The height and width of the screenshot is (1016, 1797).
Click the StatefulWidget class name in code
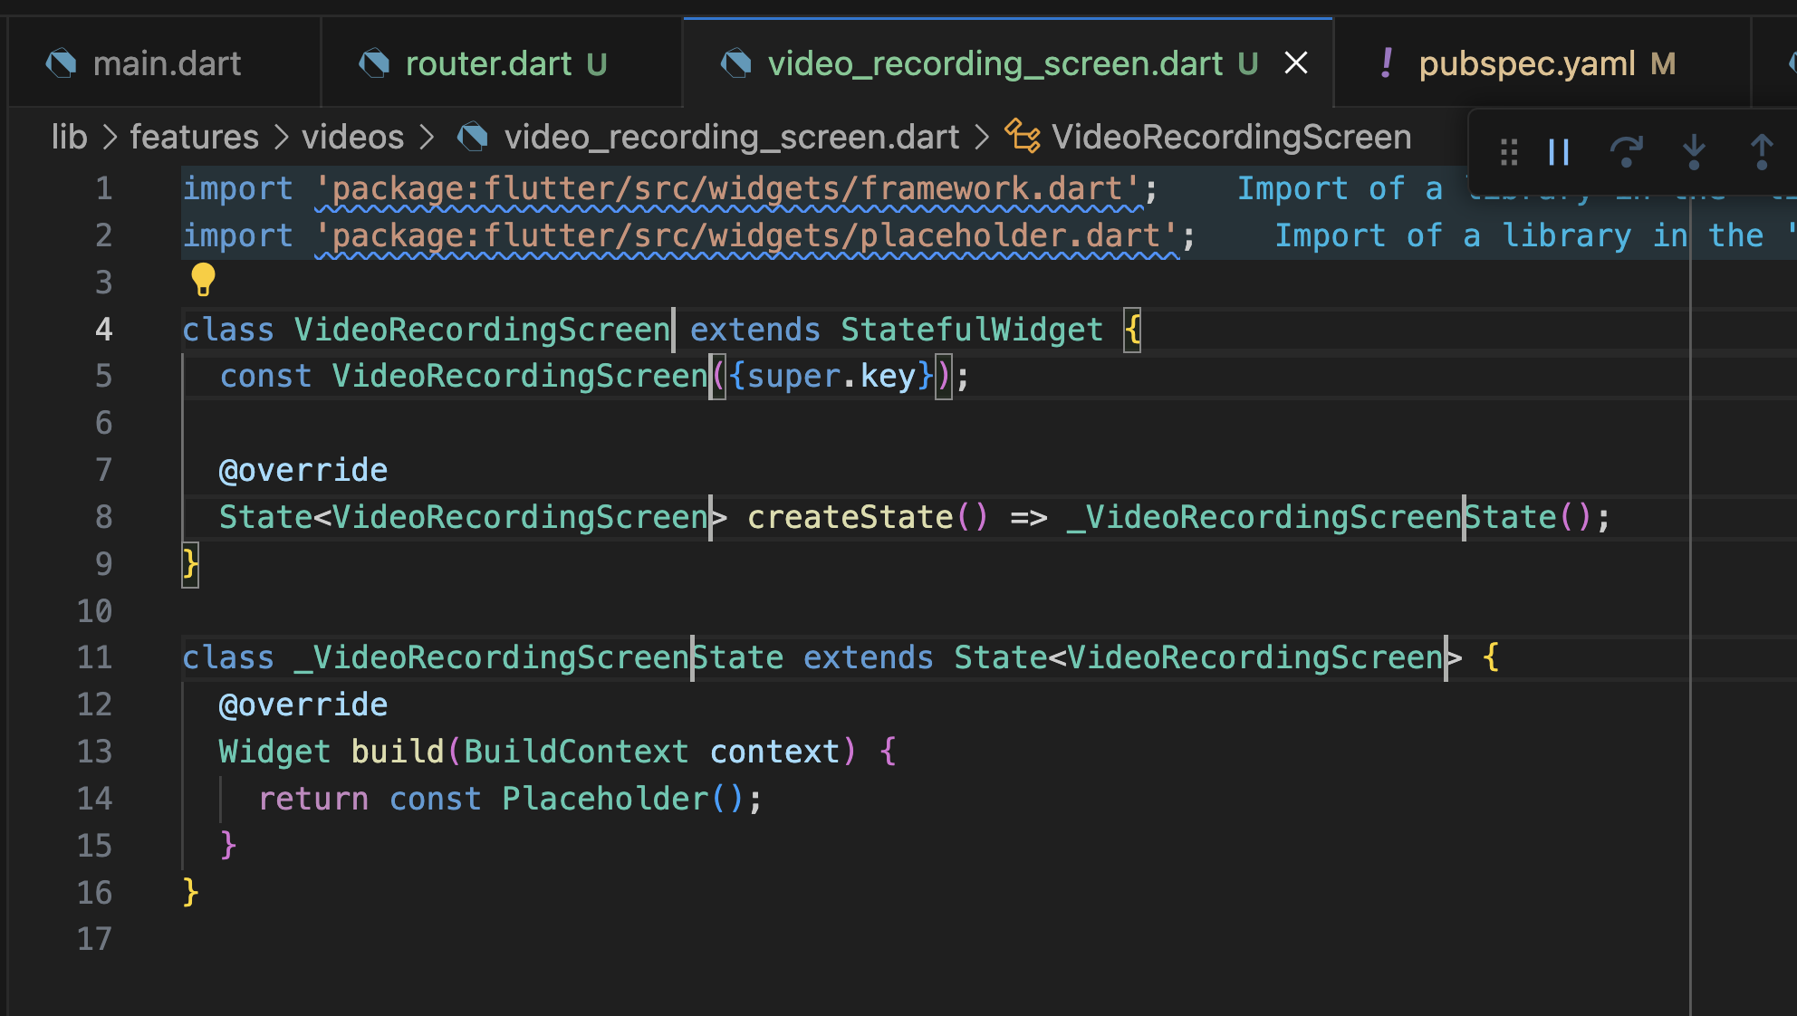[x=971, y=330]
